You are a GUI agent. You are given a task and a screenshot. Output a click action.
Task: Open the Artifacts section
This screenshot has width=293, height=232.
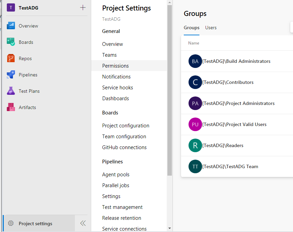[12, 107]
